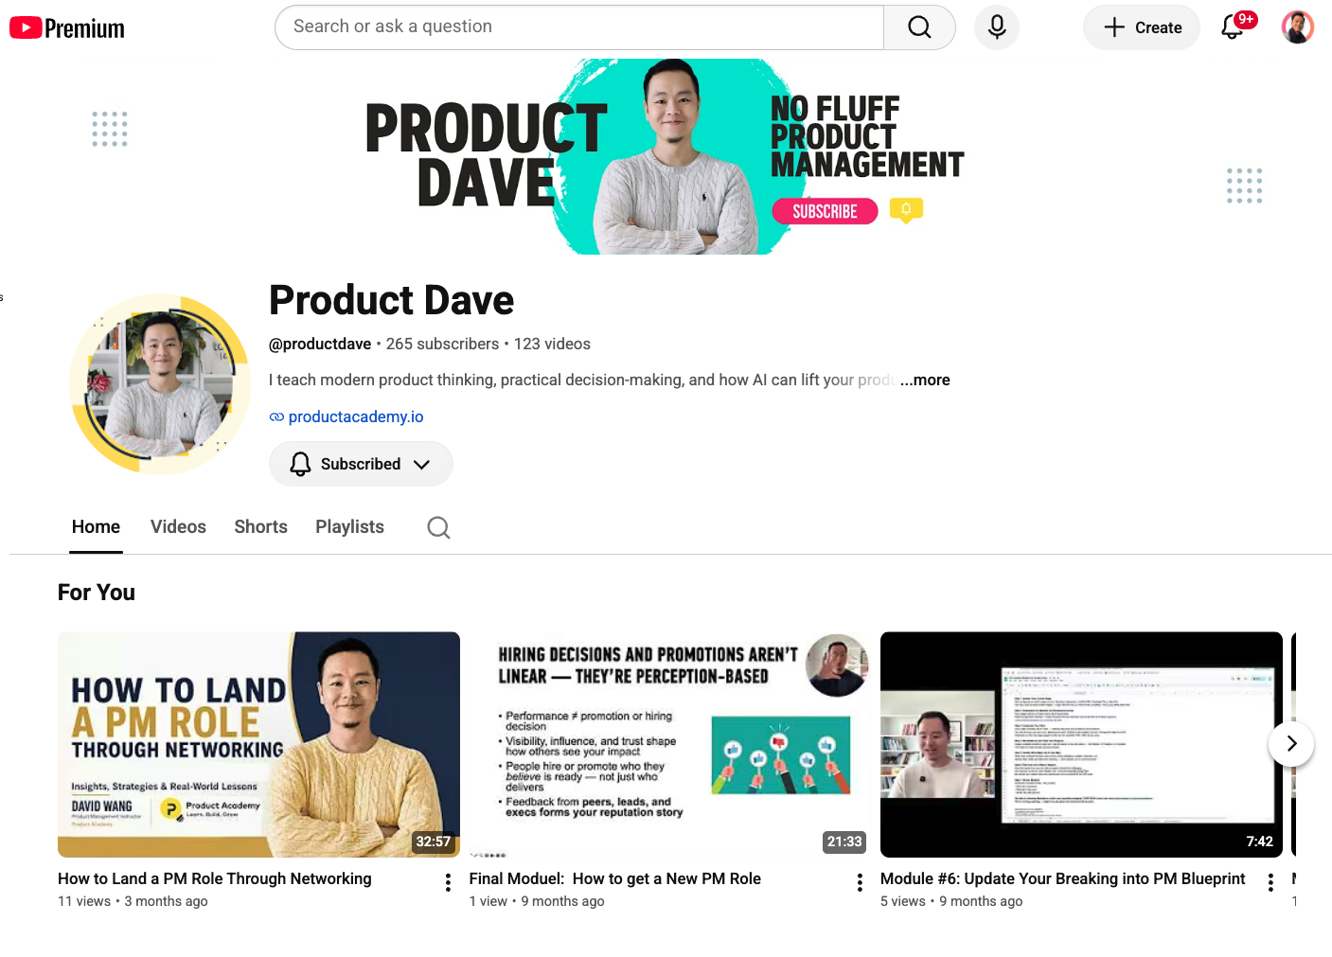Viewport: 1332px width, 957px height.
Task: Click 'Product Dave' channel name heading
Action: (x=391, y=300)
